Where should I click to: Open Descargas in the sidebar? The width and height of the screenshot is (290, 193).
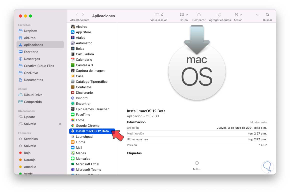(40, 59)
